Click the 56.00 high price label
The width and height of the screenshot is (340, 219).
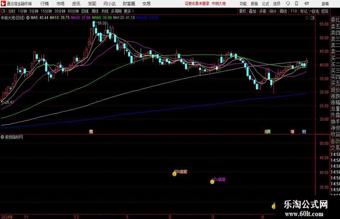102,23
